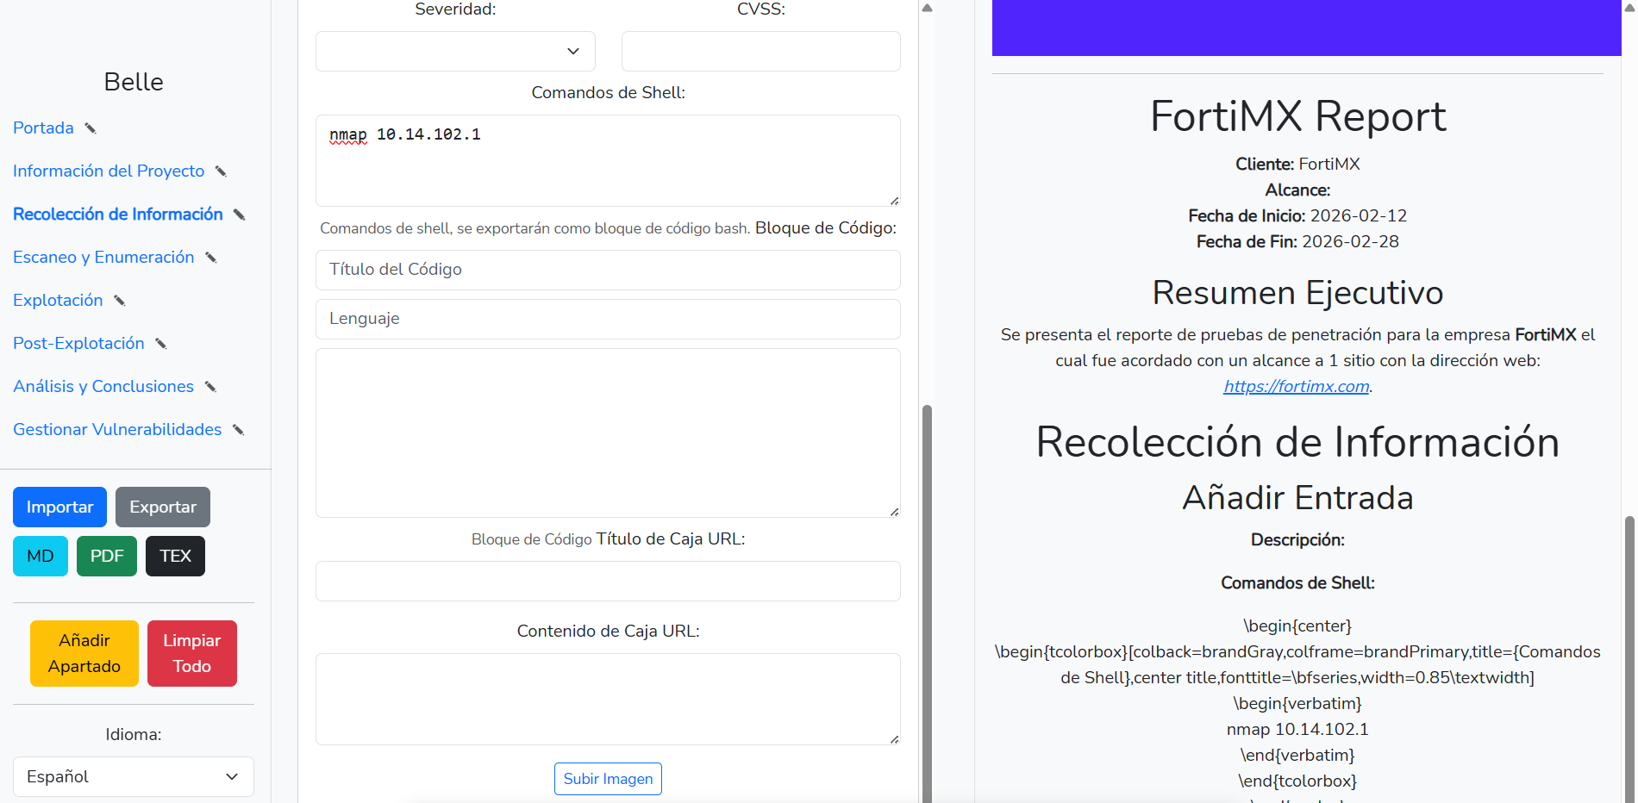Click the pencil beside Recolección de Información
1638x803 pixels.
240,215
